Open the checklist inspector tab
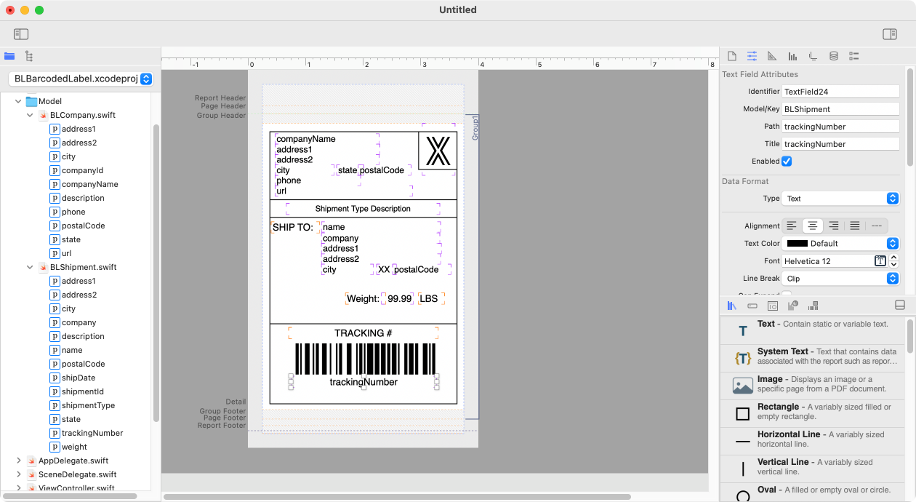 pyautogui.click(x=854, y=56)
